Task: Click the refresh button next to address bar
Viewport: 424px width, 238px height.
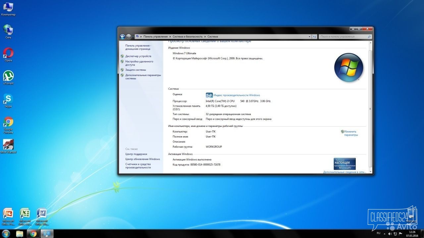Action: point(314,37)
